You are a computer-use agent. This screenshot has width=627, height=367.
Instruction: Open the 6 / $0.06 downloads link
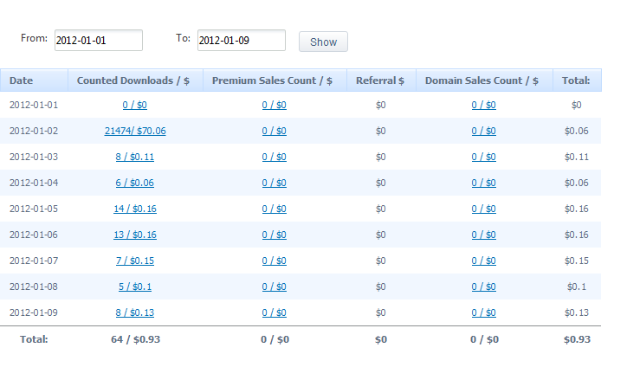[x=135, y=183]
